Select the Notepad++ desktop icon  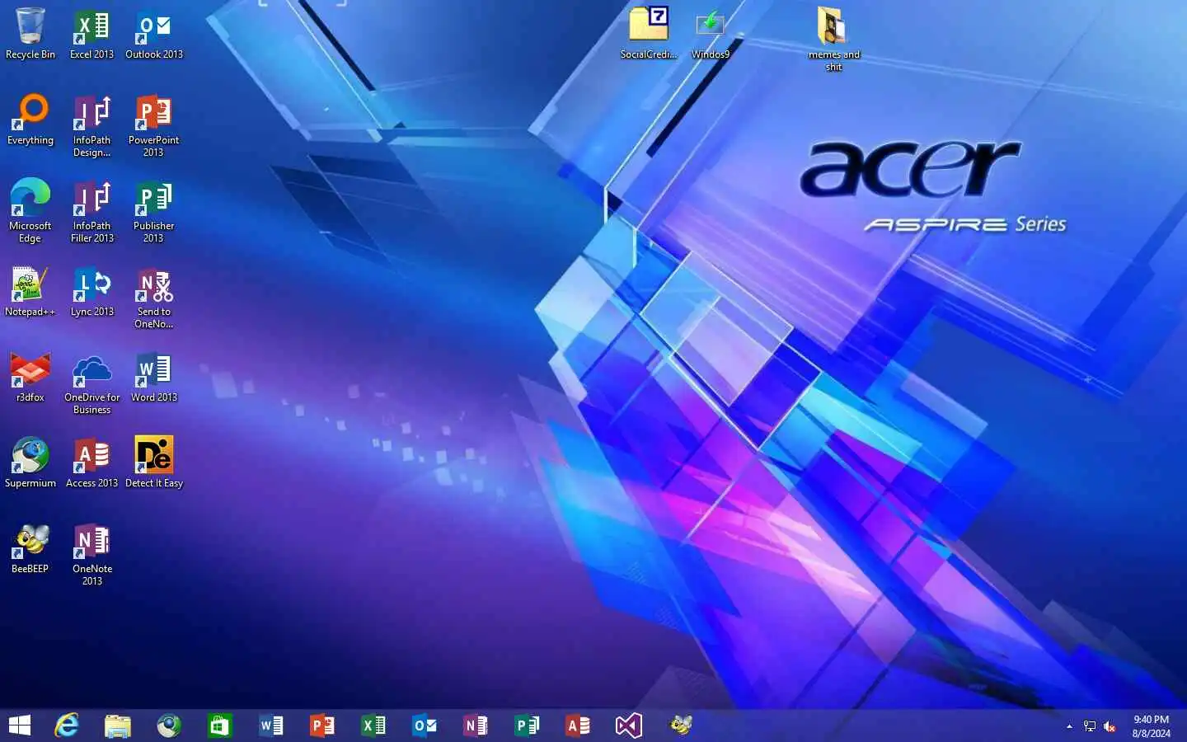coord(30,291)
